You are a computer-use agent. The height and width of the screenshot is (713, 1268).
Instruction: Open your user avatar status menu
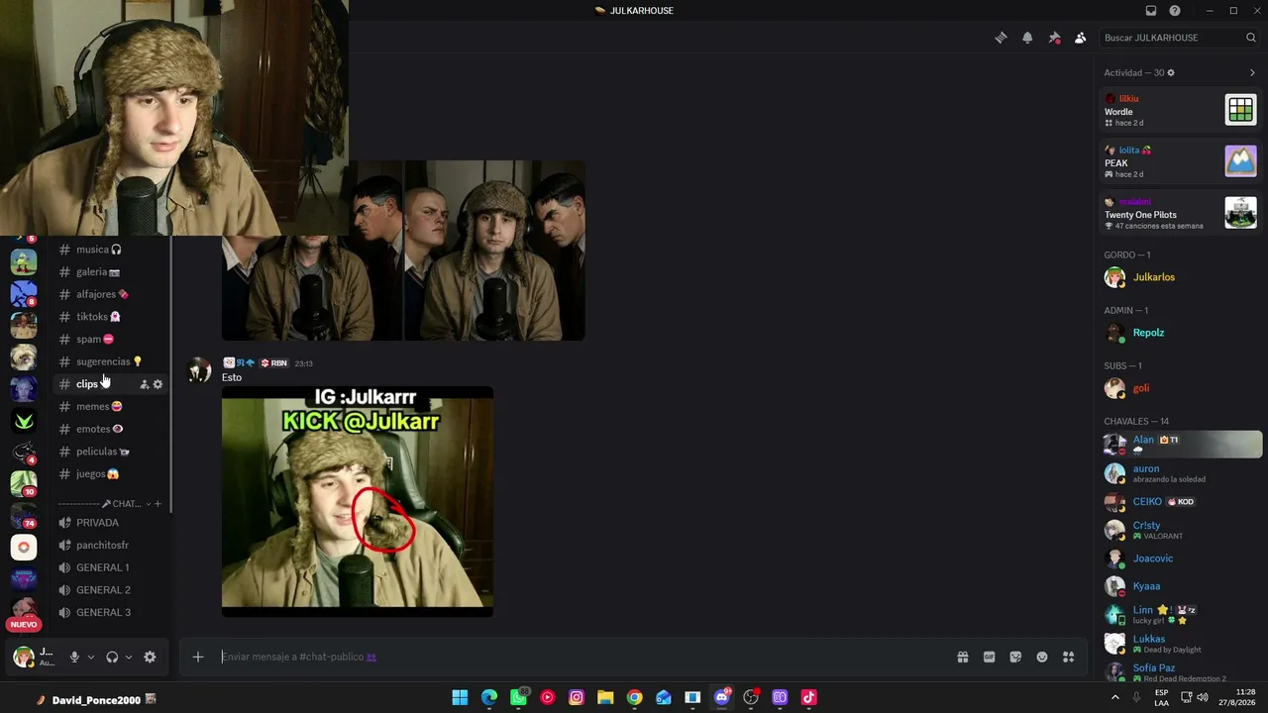pos(23,657)
